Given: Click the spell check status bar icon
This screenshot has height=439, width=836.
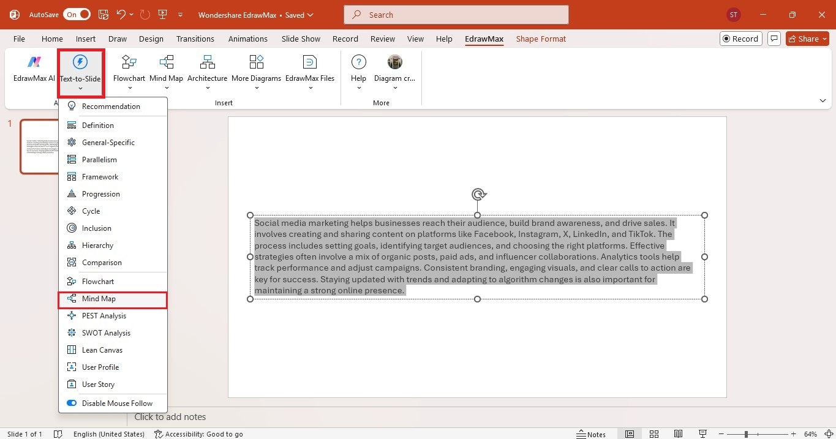Looking at the screenshot, I should click(x=58, y=434).
